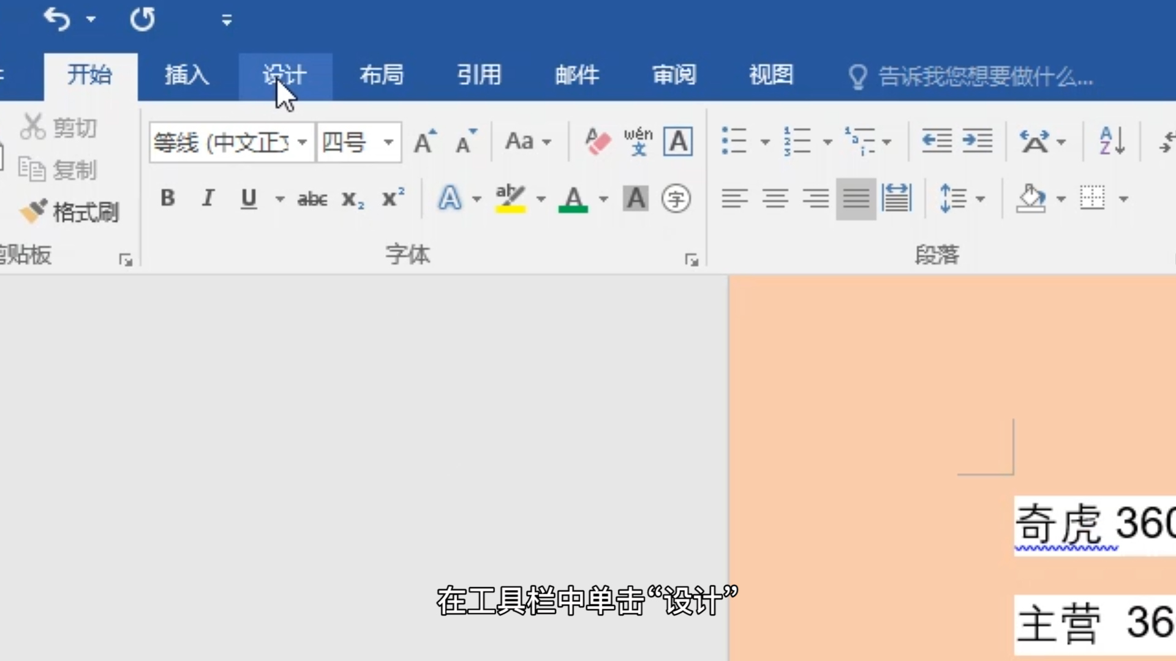Click the Clear All Formatting eraser icon
Screen dimensions: 1176x661
(x=597, y=141)
